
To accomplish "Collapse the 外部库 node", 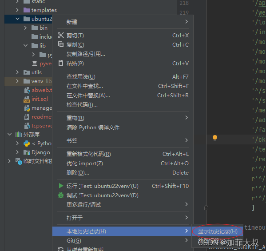I will point(9,135).
